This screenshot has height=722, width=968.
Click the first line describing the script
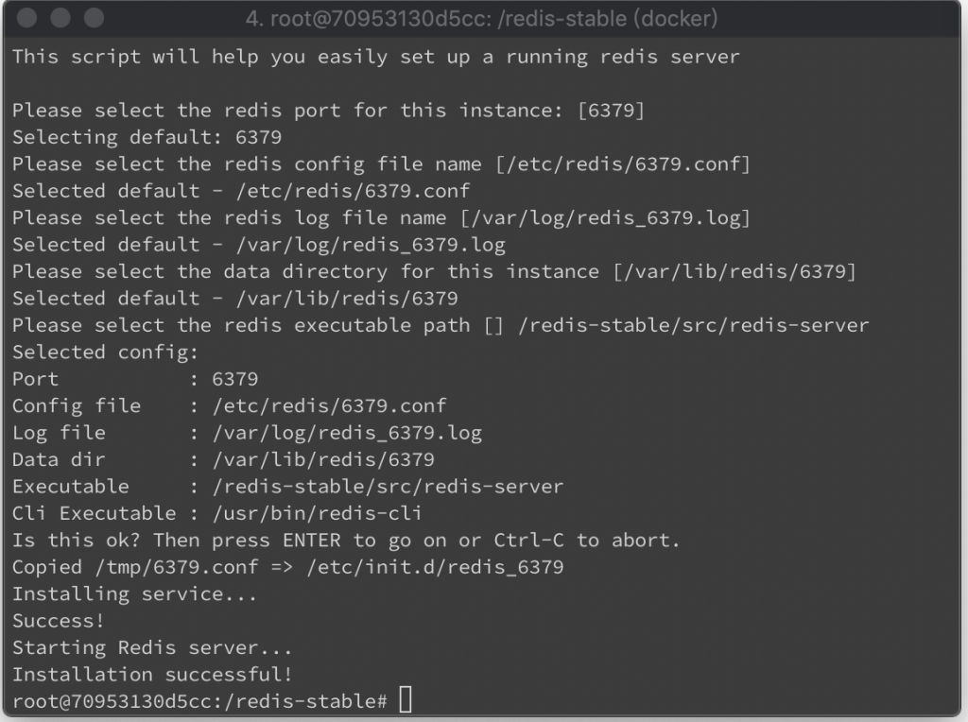pos(376,57)
